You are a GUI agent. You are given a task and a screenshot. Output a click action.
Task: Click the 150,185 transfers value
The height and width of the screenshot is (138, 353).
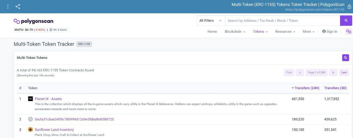(x=298, y=129)
